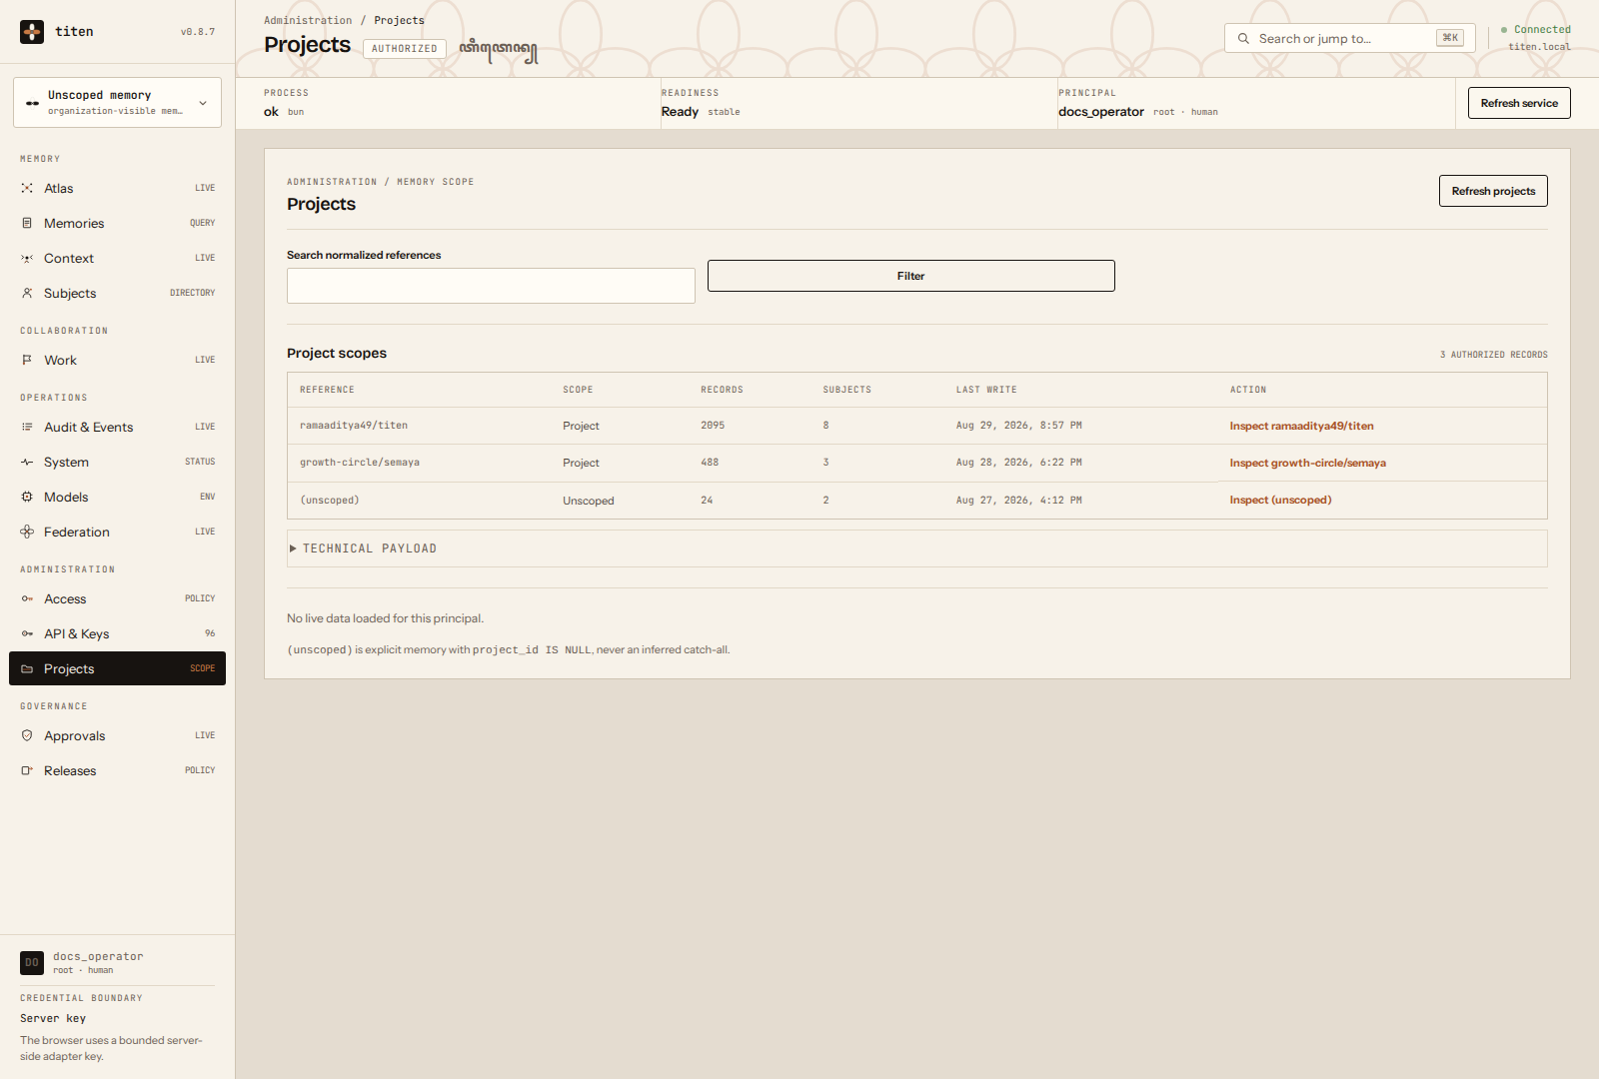The height and width of the screenshot is (1079, 1599).
Task: Click the API & Keys key icon
Action: pos(27,633)
